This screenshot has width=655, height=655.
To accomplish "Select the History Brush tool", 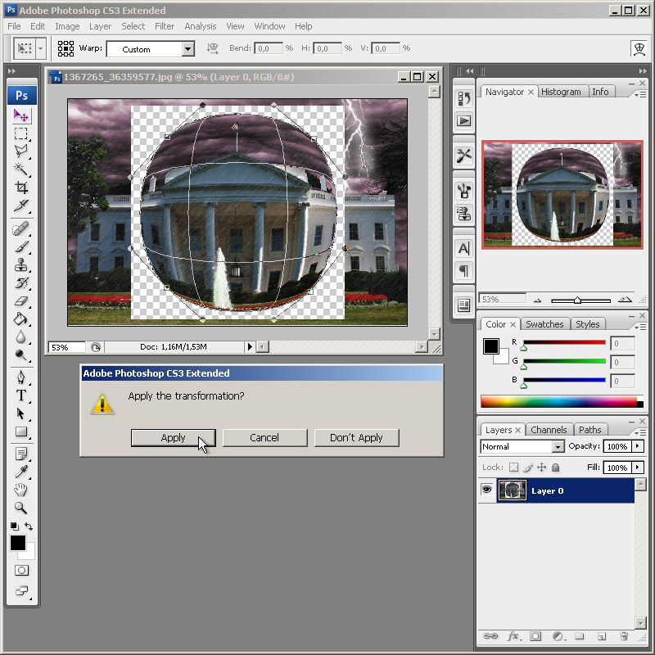I will (x=21, y=282).
